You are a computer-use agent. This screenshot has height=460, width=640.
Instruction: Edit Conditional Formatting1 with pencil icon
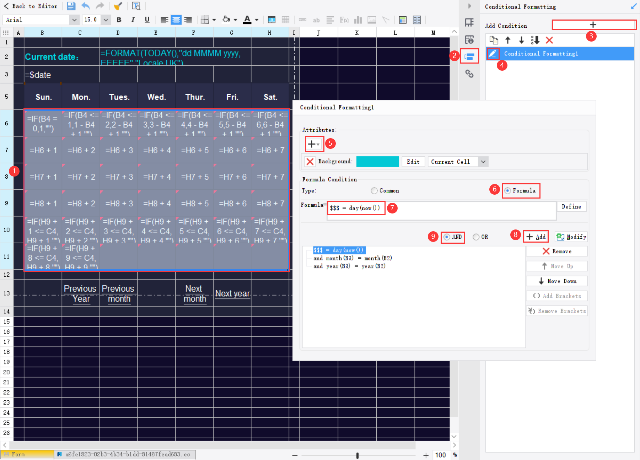493,54
